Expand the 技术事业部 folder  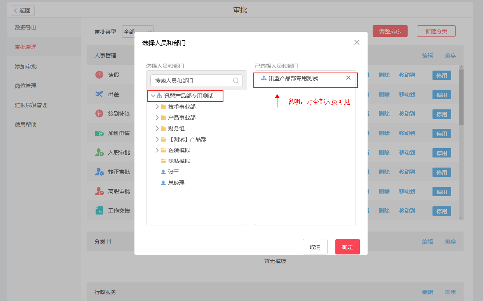point(157,107)
